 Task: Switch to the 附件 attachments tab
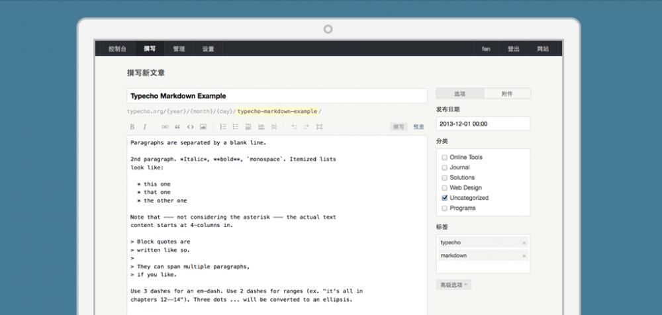point(507,94)
